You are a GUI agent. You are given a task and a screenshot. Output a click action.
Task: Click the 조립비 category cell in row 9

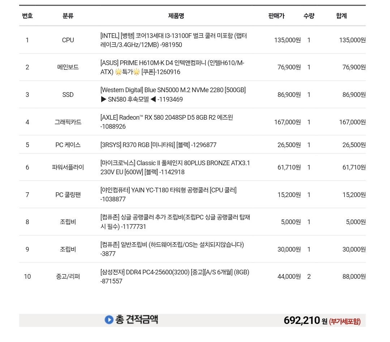tap(68, 249)
